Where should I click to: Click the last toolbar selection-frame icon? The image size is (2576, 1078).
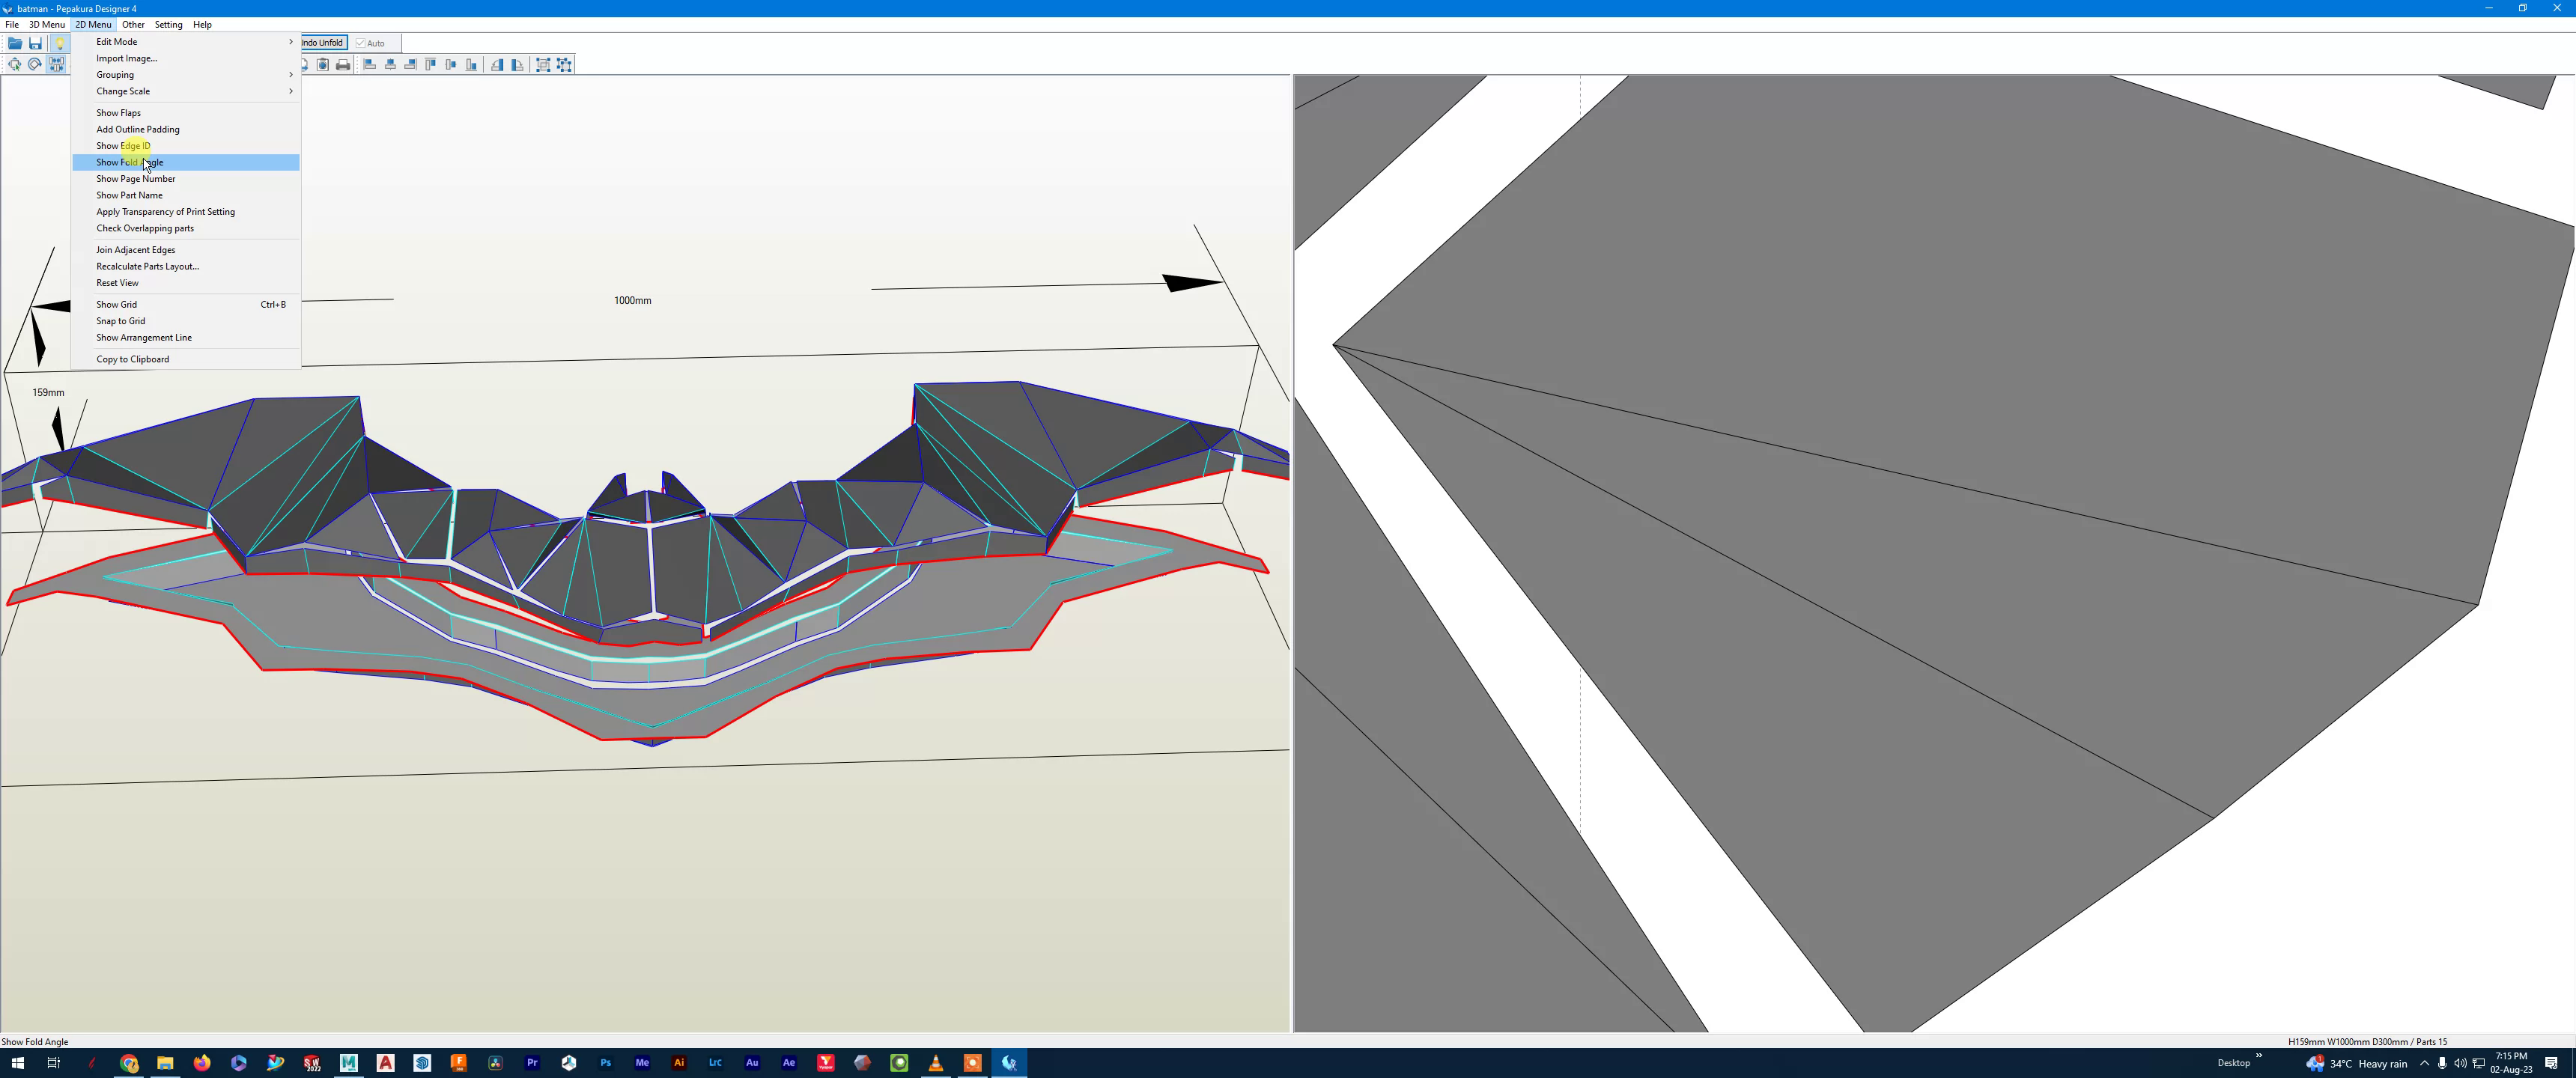click(565, 65)
